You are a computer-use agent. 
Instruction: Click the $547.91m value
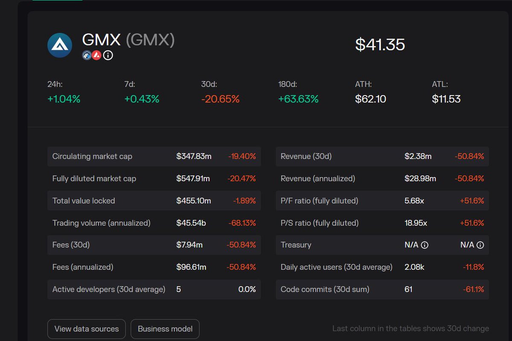[193, 179]
